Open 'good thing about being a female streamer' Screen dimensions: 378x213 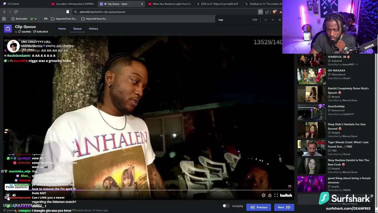[x=349, y=180]
